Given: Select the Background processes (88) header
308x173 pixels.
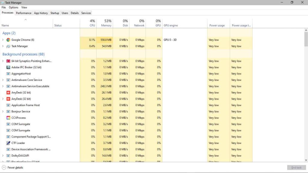Looking at the screenshot, I should pyautogui.click(x=23, y=54).
